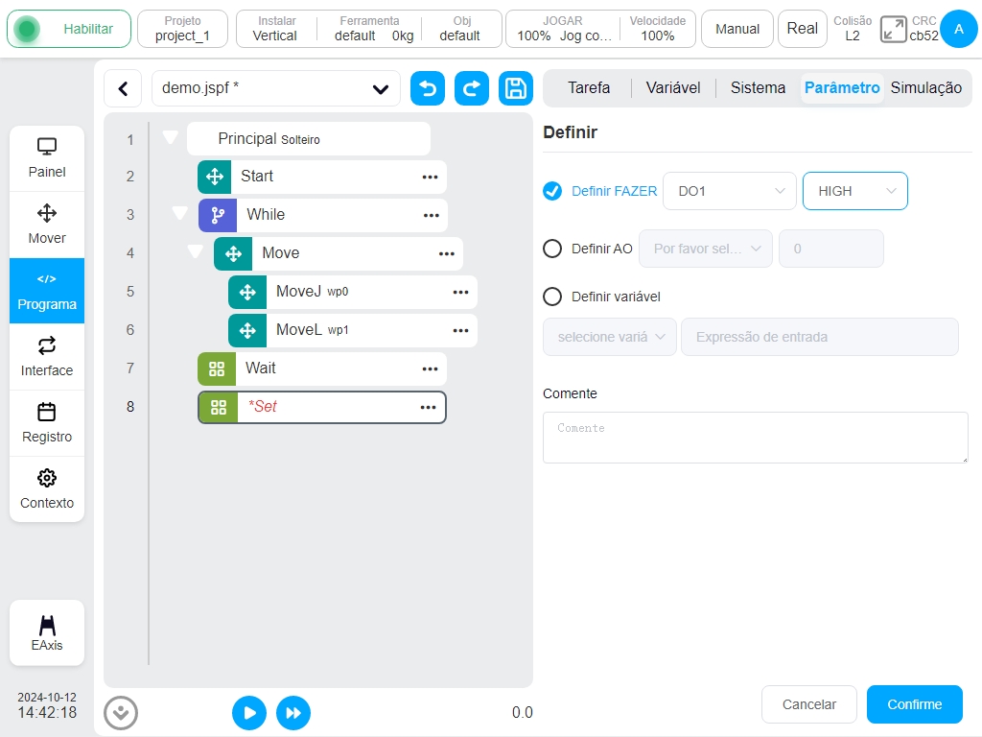Click the Cancelar button

click(x=808, y=704)
